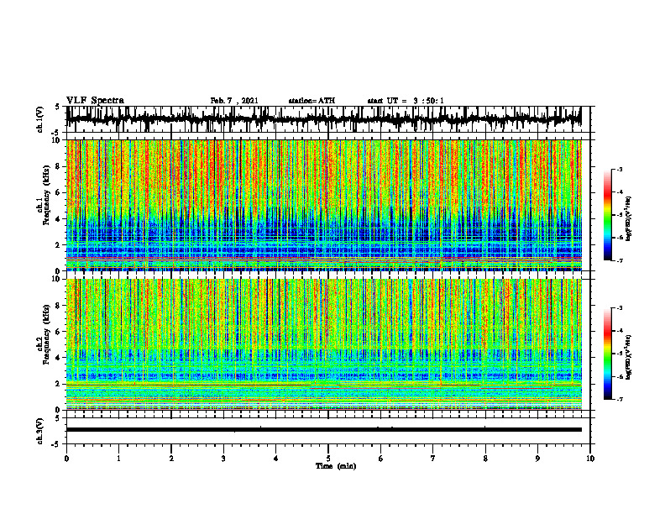Click inside the ch.2 spectrogram panel

point(323,344)
